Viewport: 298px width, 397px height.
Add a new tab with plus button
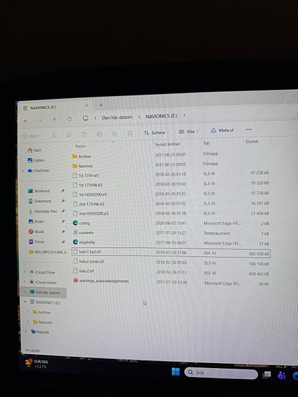(x=101, y=105)
